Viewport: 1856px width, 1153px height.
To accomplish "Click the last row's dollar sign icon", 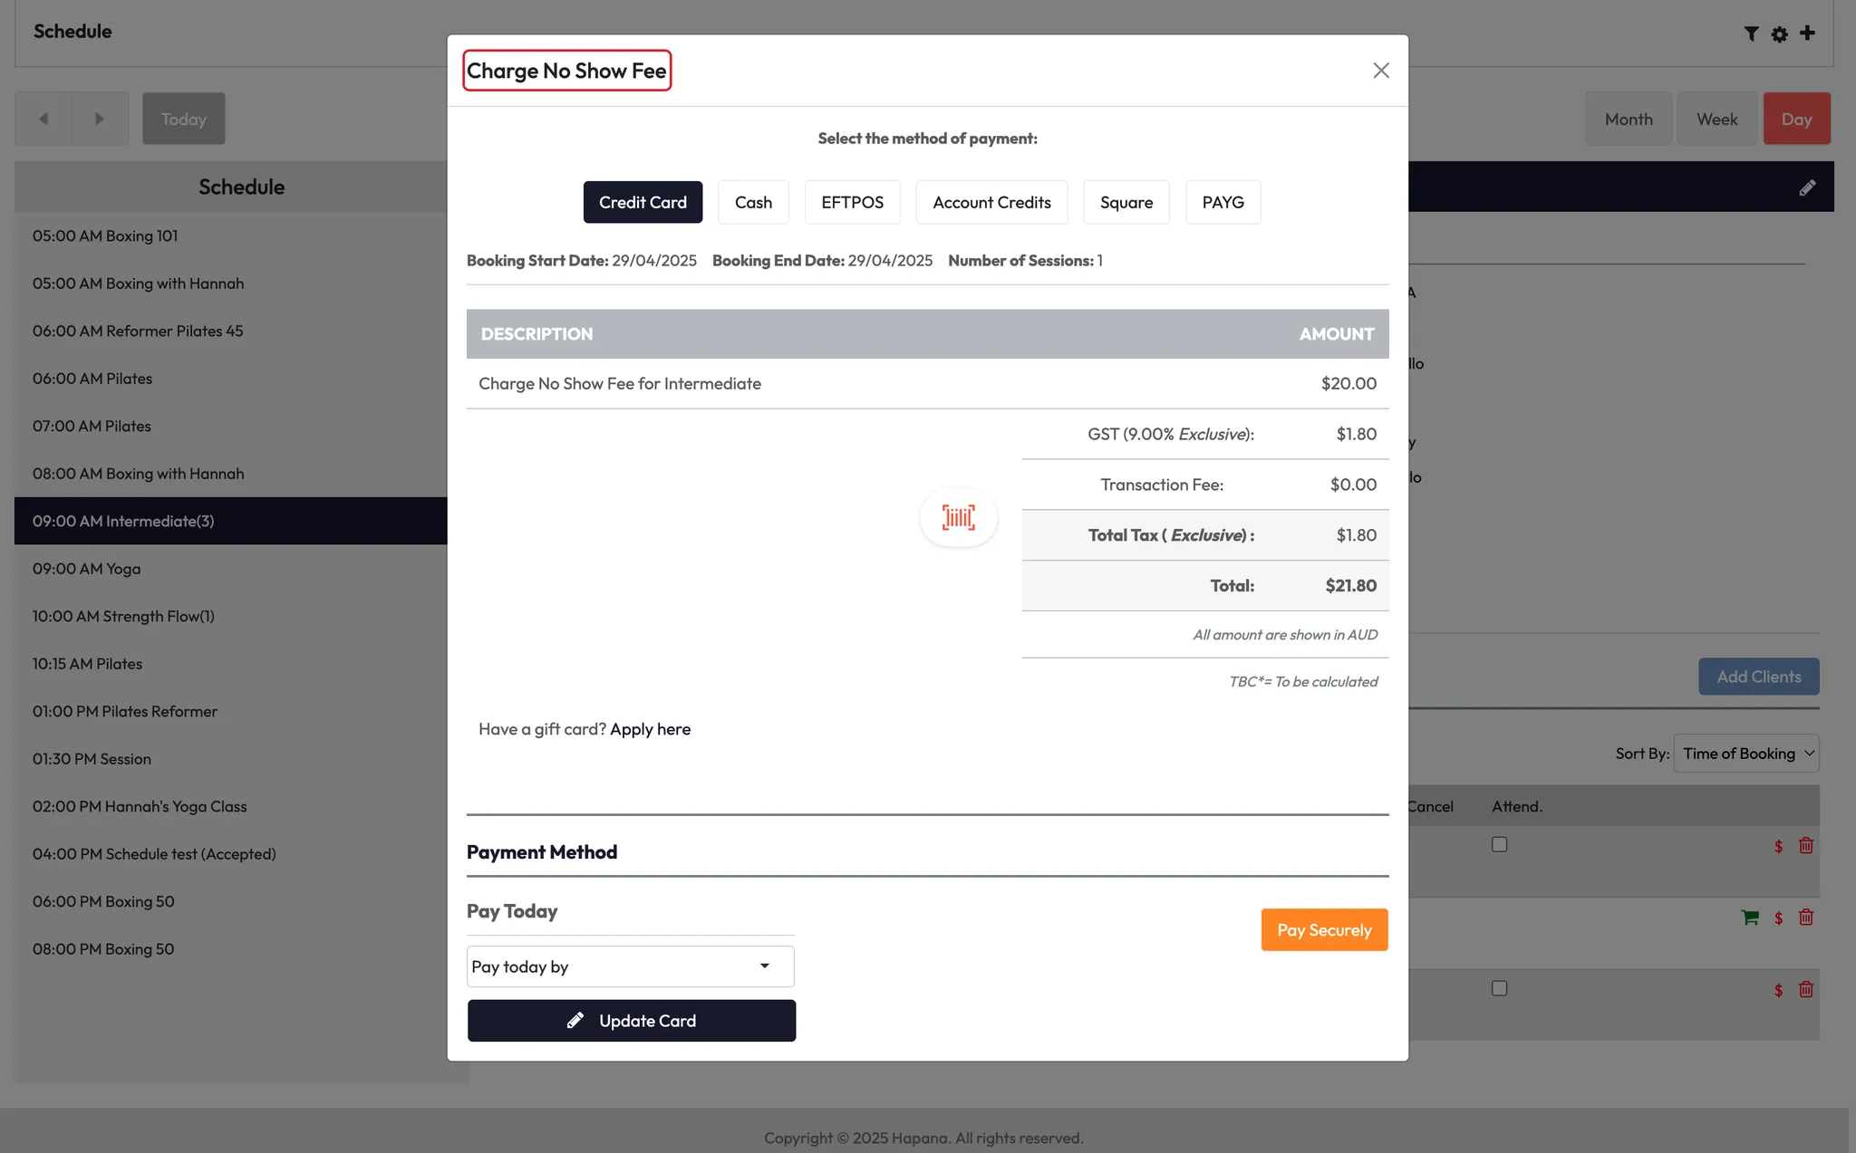I will click(x=1778, y=990).
